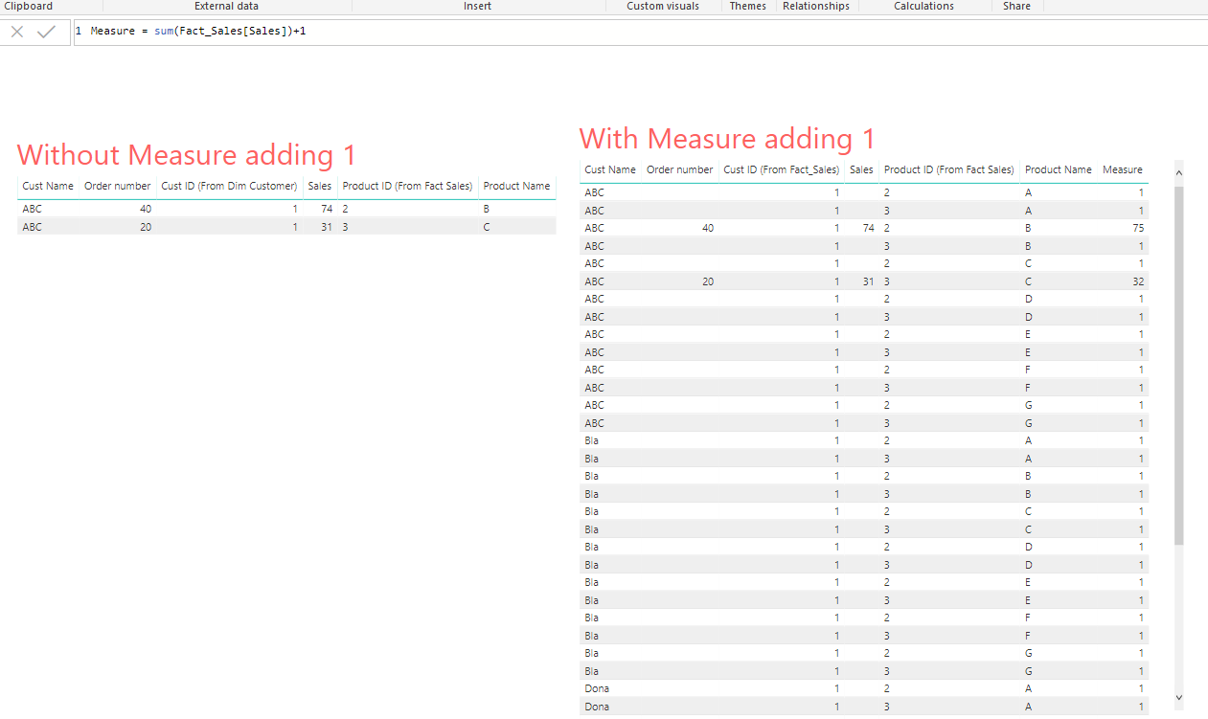This screenshot has height=719, width=1208.
Task: Click Product Name header in the left table
Action: pyautogui.click(x=516, y=186)
